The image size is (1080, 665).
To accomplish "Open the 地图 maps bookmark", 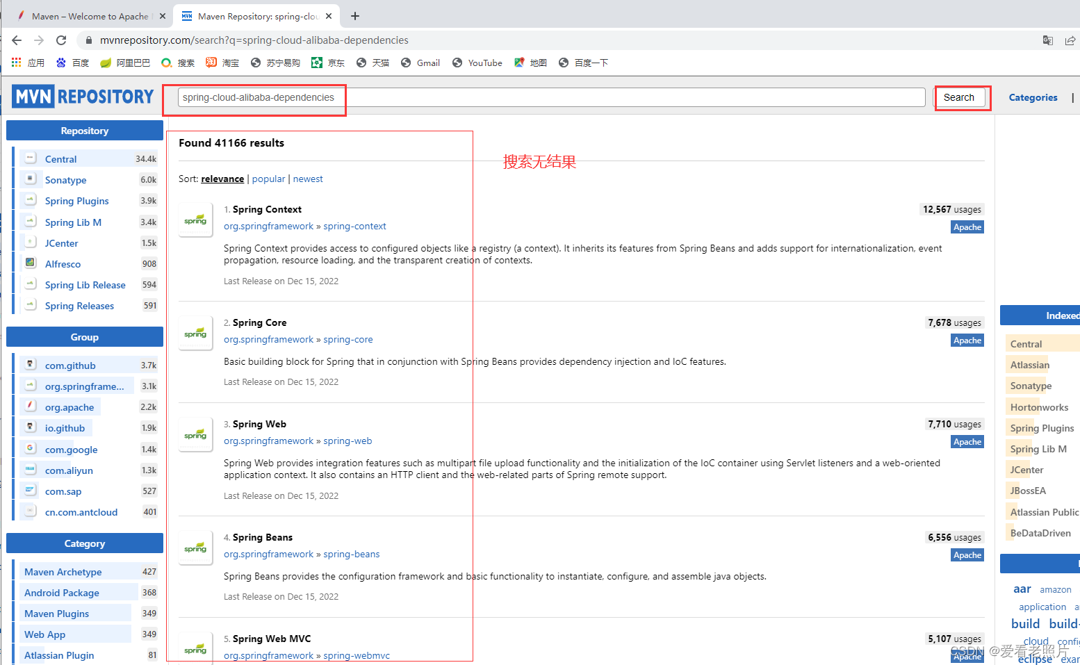I will pos(530,63).
